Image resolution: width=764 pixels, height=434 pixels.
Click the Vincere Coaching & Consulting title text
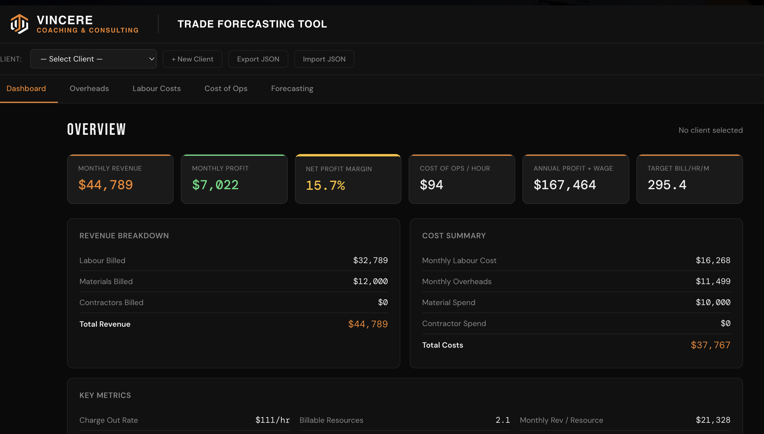coord(87,24)
